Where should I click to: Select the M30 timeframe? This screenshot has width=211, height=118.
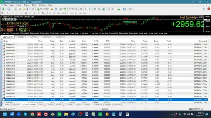tap(63, 13)
